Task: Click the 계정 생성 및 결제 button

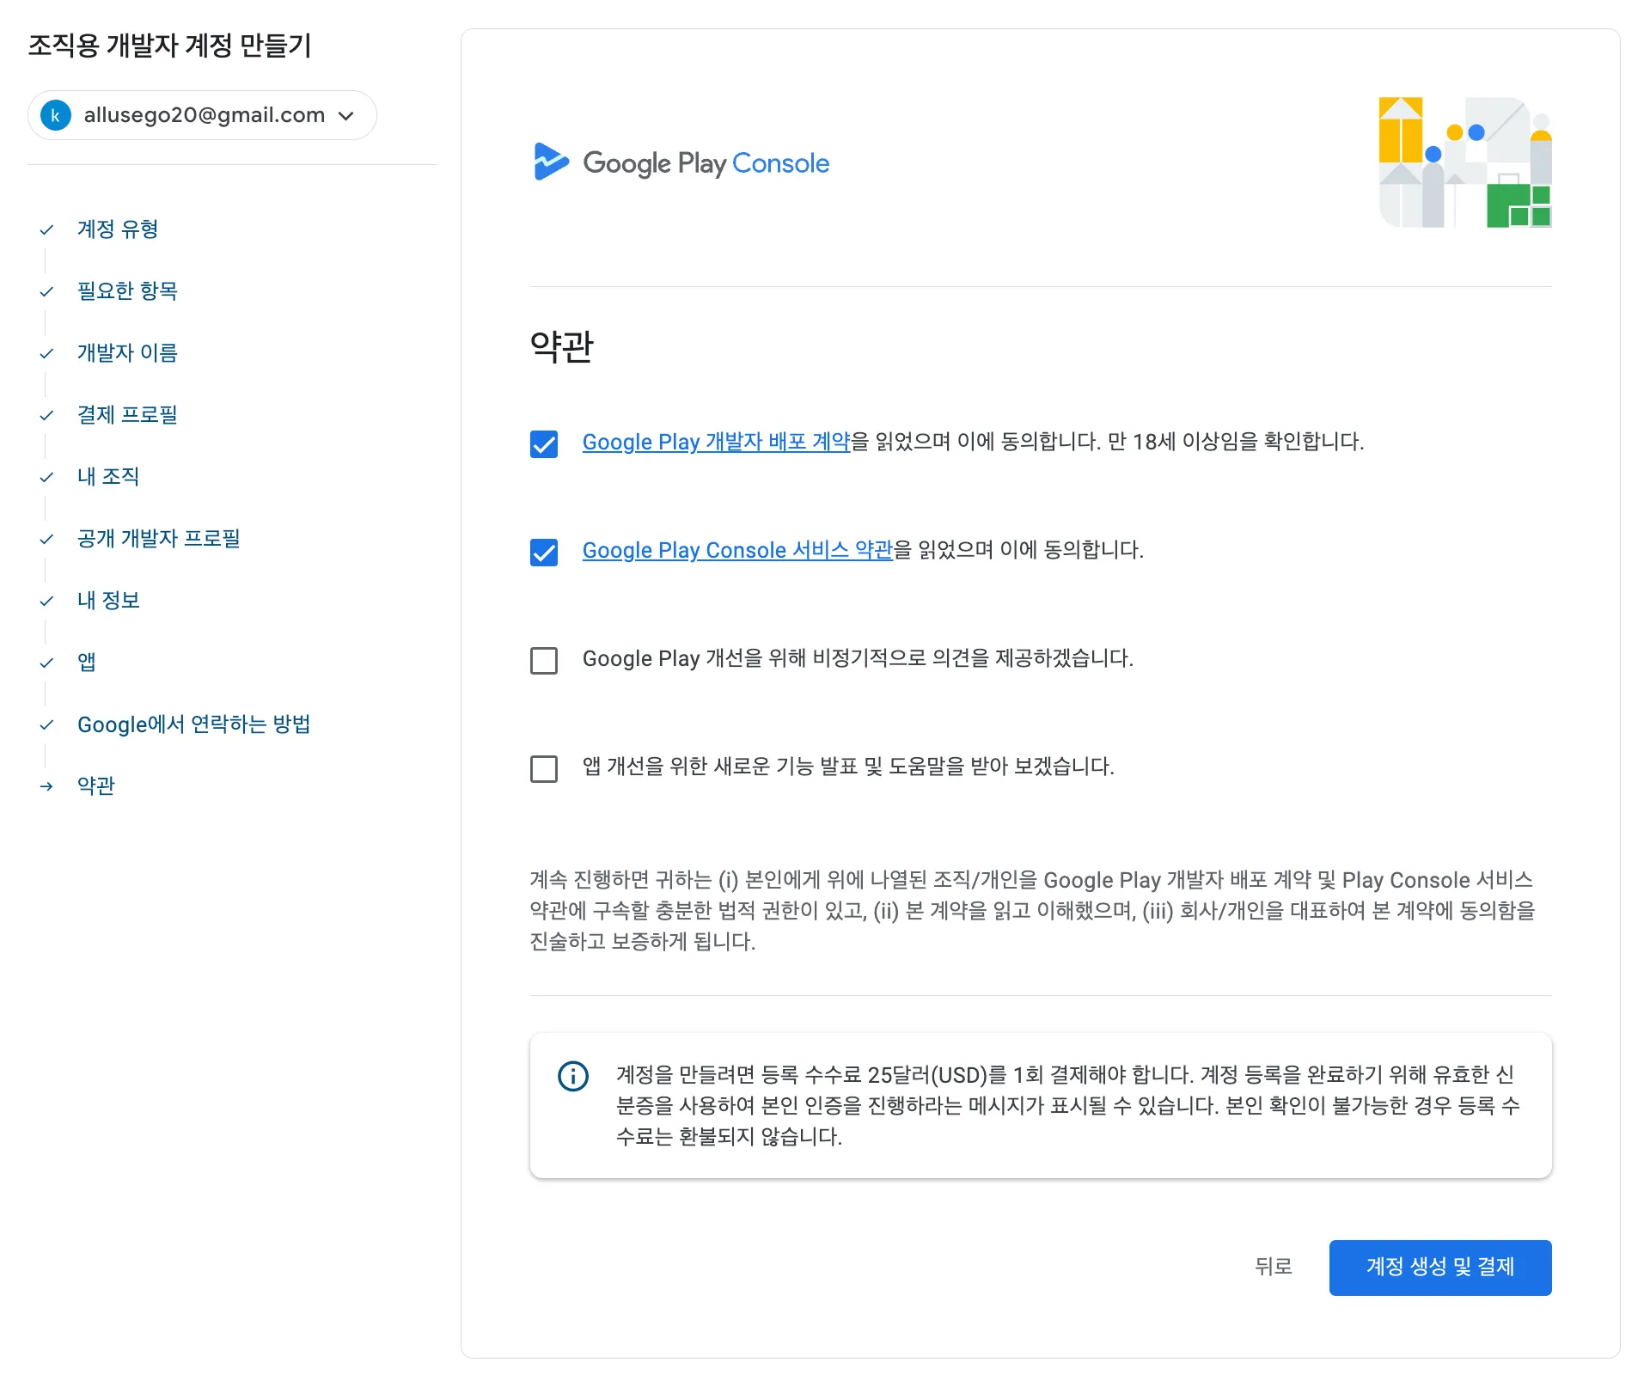Action: tap(1439, 1267)
